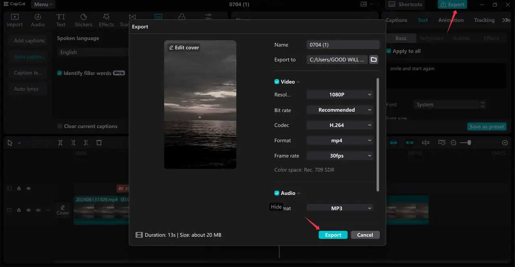The image size is (515, 267).
Task: Switch to the Tracking tab
Action: point(484,20)
